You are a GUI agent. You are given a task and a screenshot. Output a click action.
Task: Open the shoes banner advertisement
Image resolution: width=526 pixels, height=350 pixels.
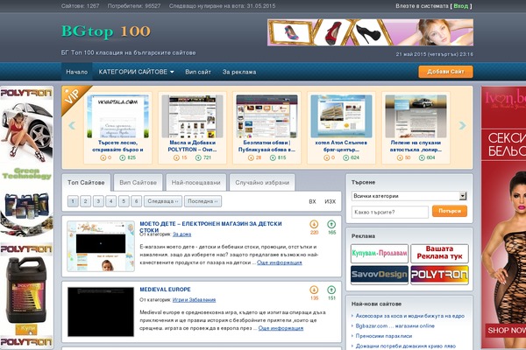tap(370, 32)
